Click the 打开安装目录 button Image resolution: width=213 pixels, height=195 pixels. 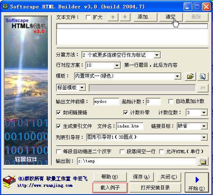tap(155, 188)
